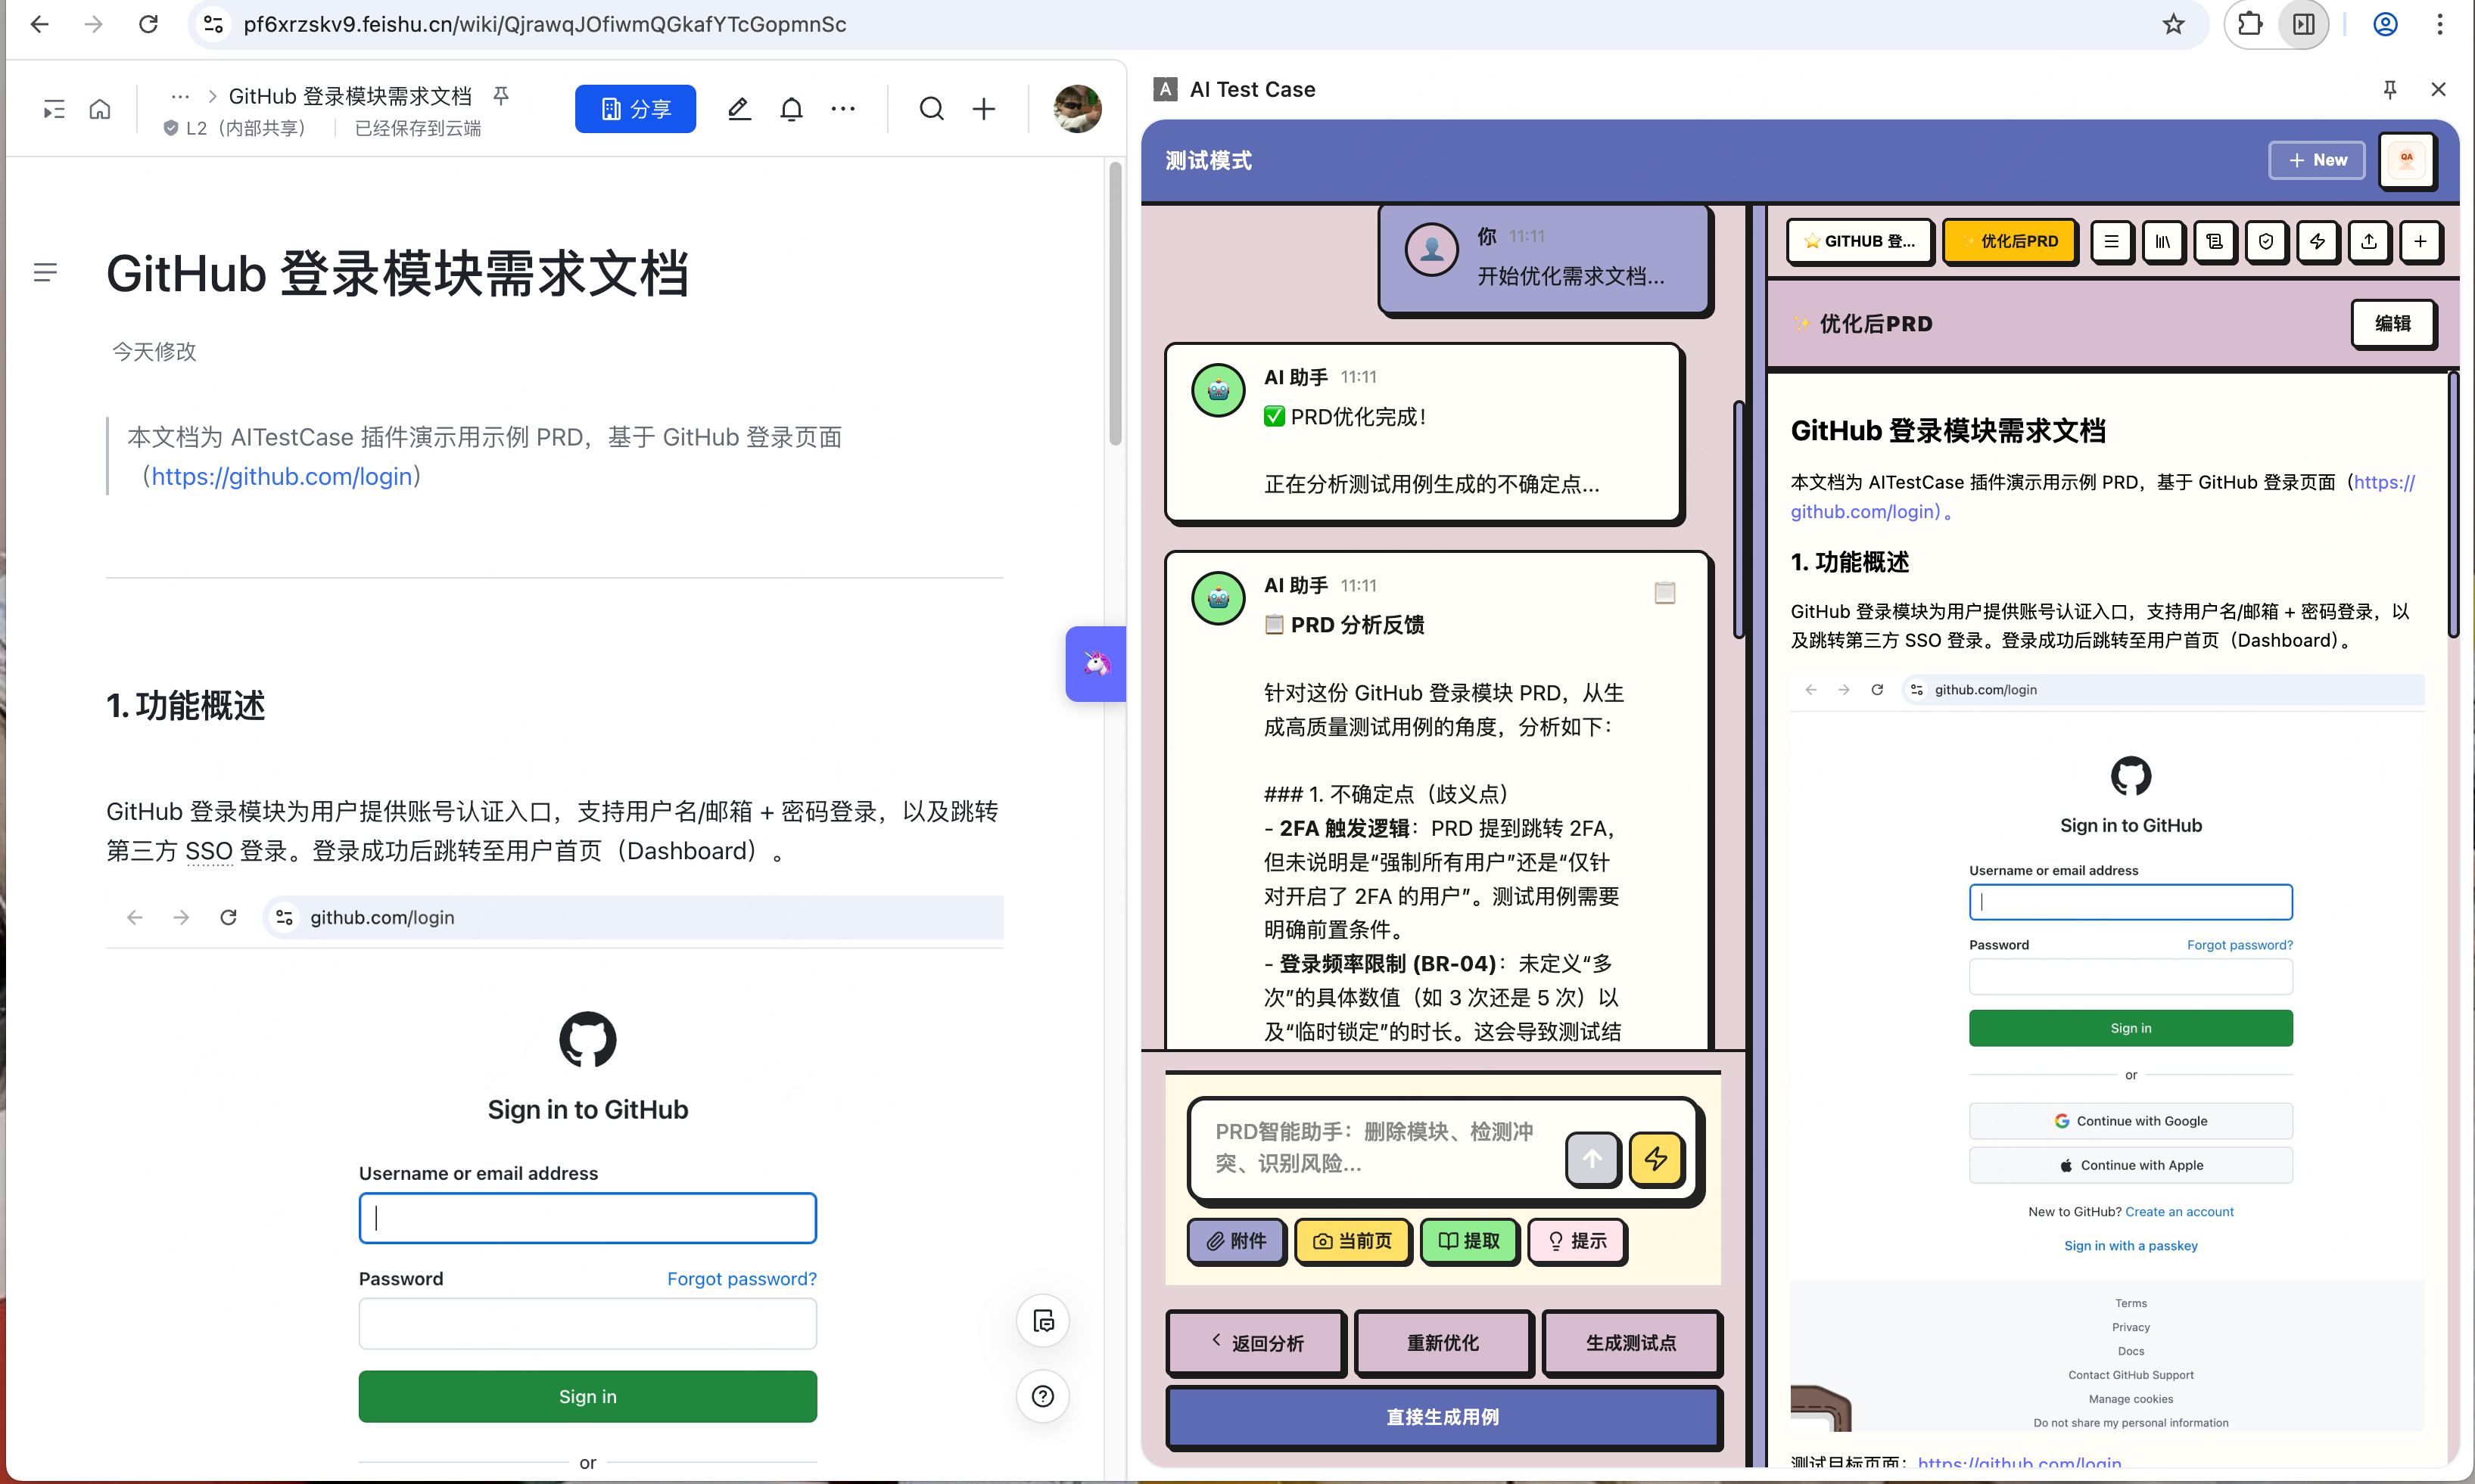Copy the PRD 分析反馈 message via clipboard icon

pyautogui.click(x=1664, y=592)
